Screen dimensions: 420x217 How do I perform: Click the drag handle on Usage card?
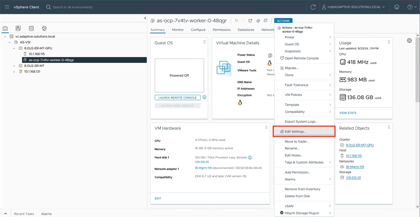click(389, 42)
